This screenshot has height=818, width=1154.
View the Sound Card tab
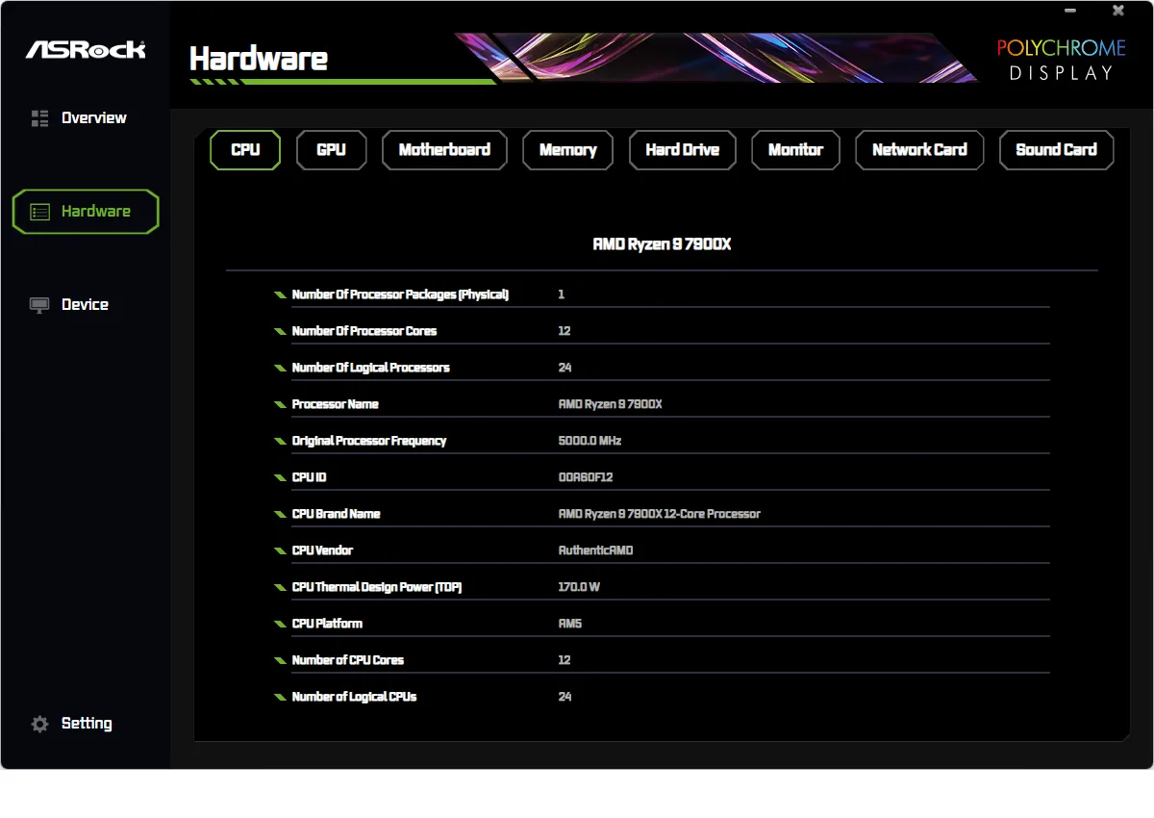click(1056, 150)
